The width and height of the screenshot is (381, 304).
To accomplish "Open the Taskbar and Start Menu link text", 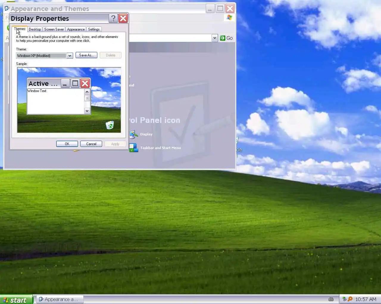I will (x=160, y=148).
